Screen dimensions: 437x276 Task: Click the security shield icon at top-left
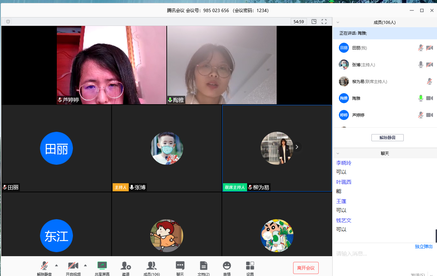pyautogui.click(x=8, y=22)
